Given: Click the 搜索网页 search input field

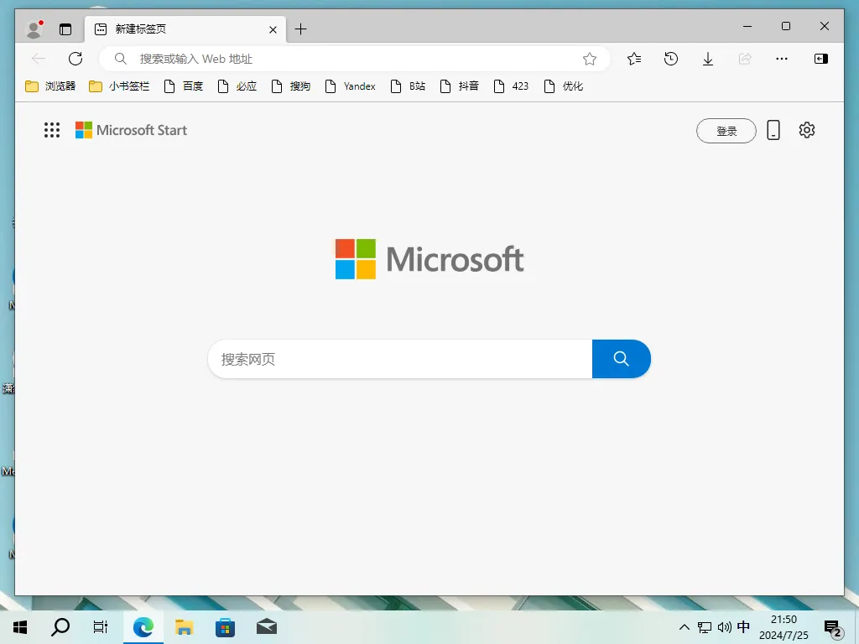Looking at the screenshot, I should pyautogui.click(x=377, y=358).
